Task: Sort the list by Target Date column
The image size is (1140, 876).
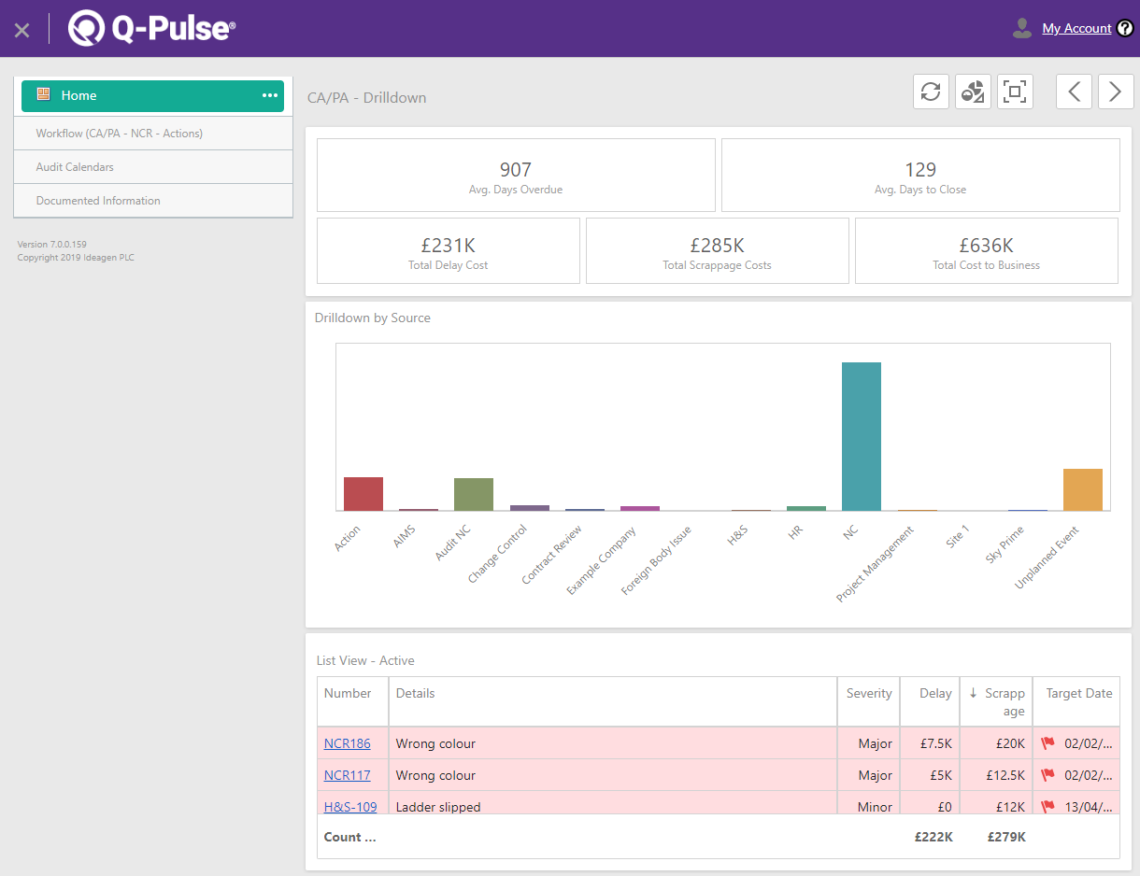Action: pos(1077,693)
